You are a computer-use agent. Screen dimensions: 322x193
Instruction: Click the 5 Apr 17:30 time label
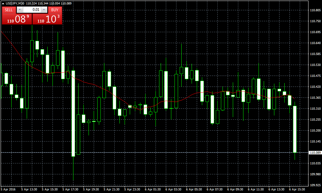tap(70, 189)
